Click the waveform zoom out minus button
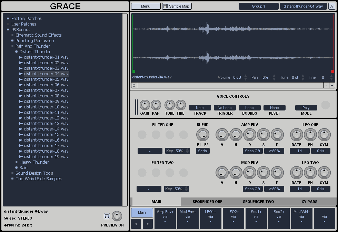The height and width of the screenshot is (232, 338). tap(326, 85)
